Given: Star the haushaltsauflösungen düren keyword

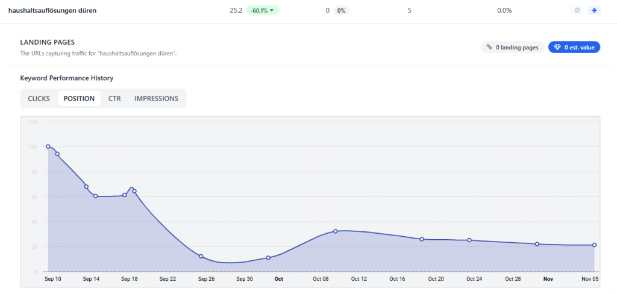Looking at the screenshot, I should click(x=577, y=10).
